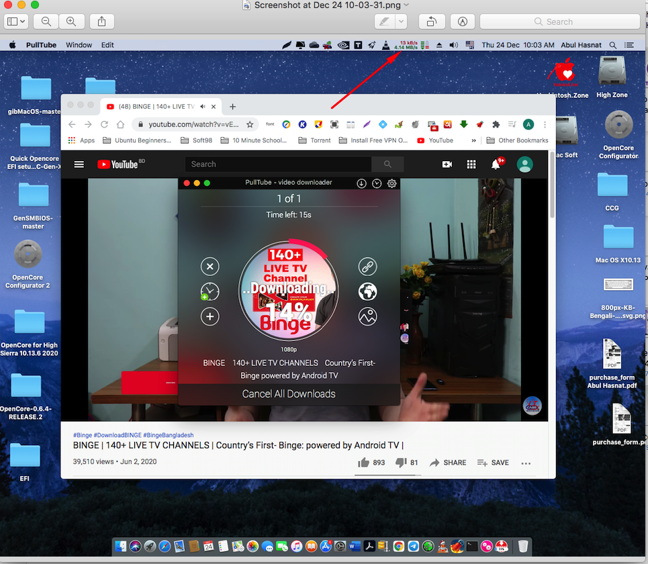
Task: Click the #BingeBangladesh hashtag link
Action: pos(168,435)
